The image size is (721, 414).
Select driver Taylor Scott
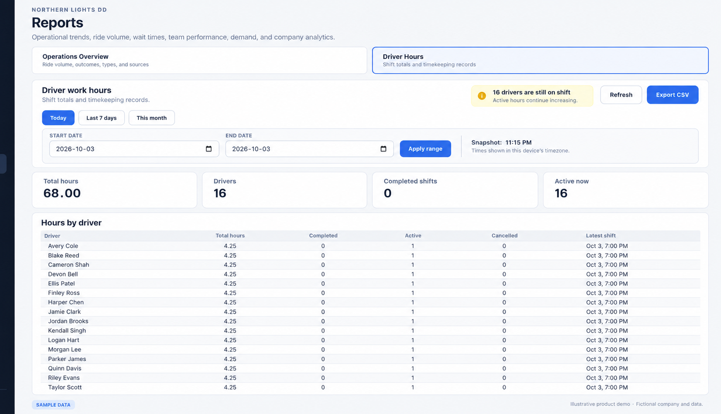pyautogui.click(x=370, y=387)
